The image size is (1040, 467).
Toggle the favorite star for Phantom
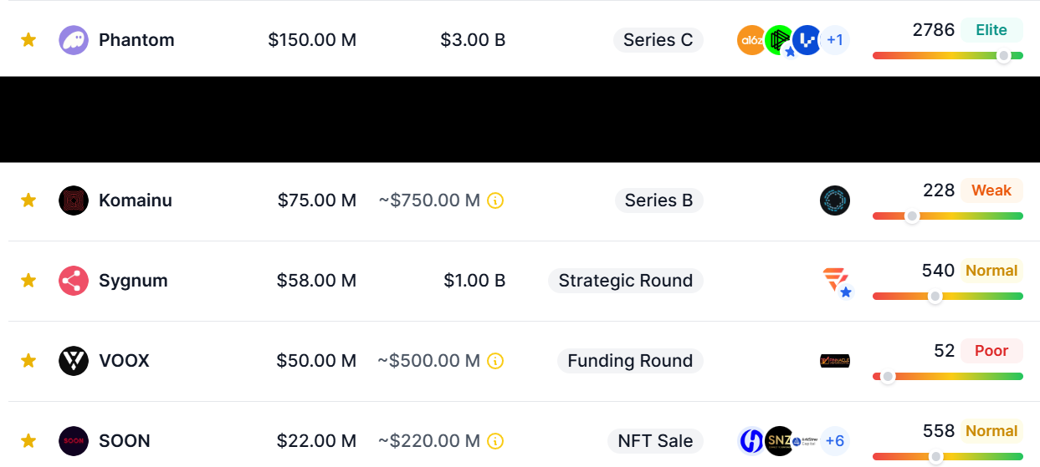click(28, 40)
